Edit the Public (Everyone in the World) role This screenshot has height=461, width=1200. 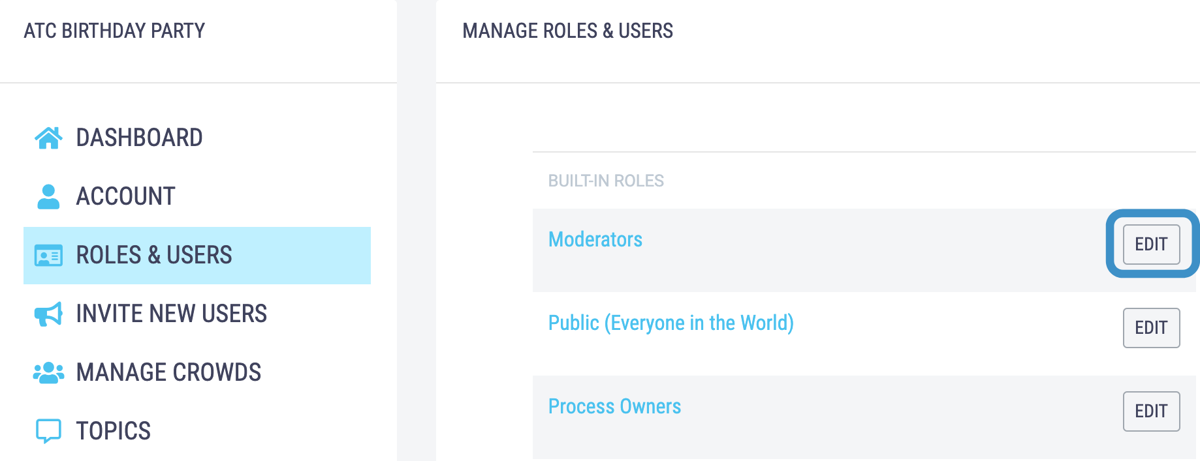1151,328
